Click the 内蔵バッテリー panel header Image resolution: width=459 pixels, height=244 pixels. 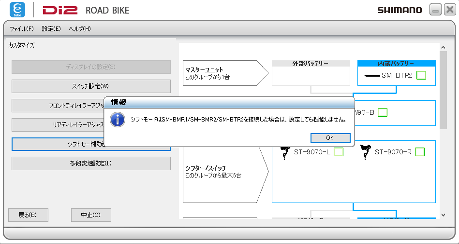click(396, 63)
